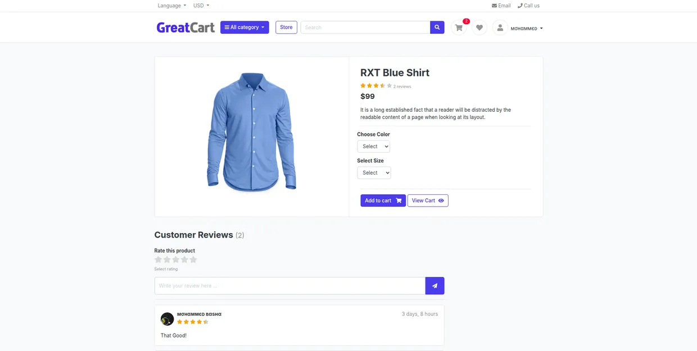Open the USD currency dropdown
Screen dimensions: 697x351
201,6
